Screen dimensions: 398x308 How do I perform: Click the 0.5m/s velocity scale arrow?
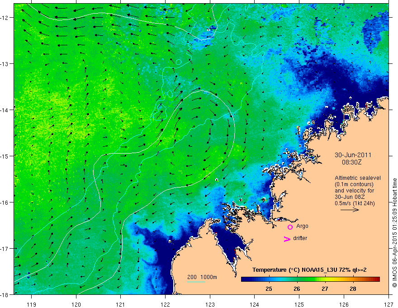(x=350, y=210)
